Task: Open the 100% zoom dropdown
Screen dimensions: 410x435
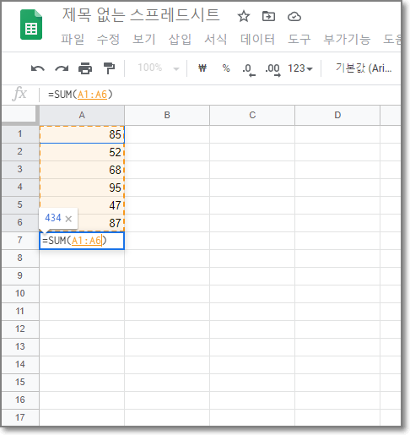Action: (x=159, y=68)
